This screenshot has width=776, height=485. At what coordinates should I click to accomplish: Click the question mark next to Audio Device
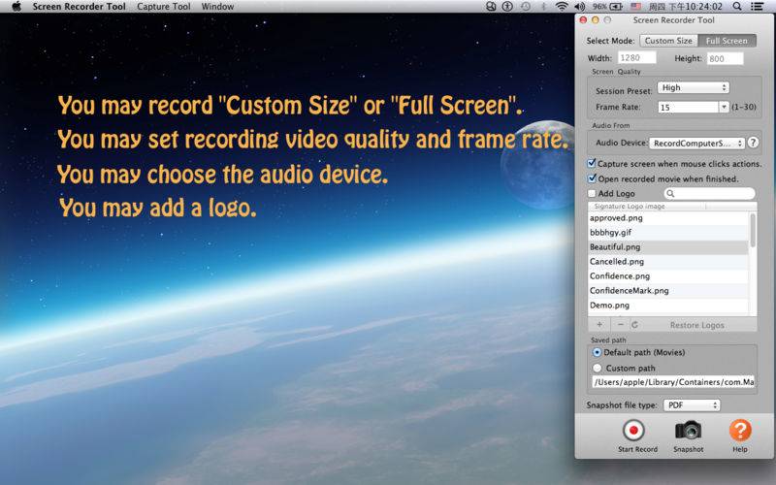tap(753, 143)
